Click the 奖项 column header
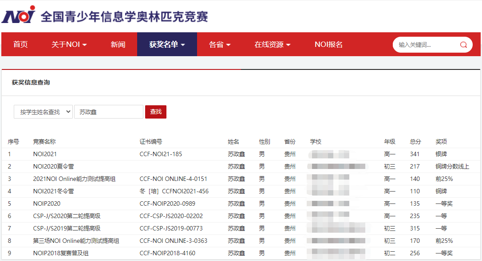This screenshot has width=482, height=261. [441, 142]
